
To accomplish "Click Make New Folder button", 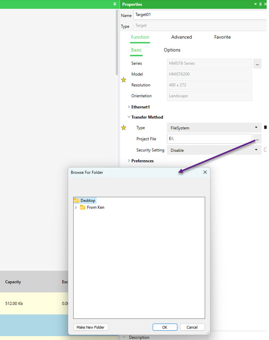I will tap(91, 327).
